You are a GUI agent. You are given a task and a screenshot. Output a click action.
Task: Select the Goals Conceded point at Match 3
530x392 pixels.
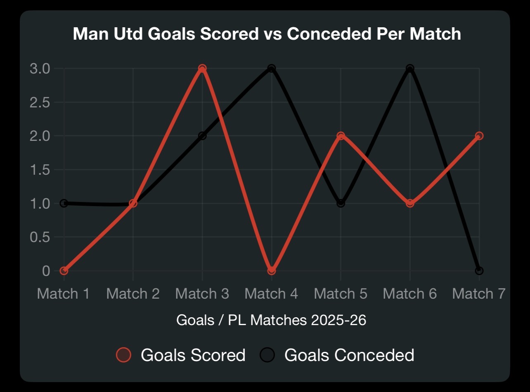click(202, 136)
